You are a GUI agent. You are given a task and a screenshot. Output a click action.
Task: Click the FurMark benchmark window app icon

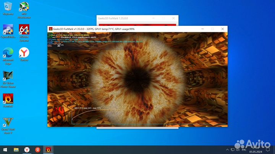(x=50, y=29)
